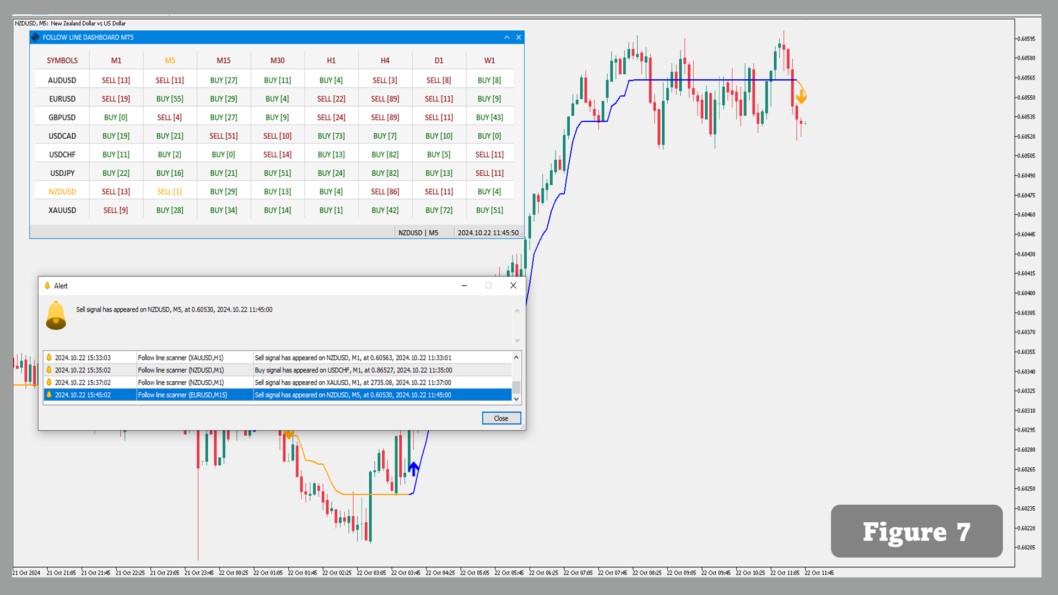
Task: Collapse the Follow Line Dashboard panel
Action: [506, 37]
